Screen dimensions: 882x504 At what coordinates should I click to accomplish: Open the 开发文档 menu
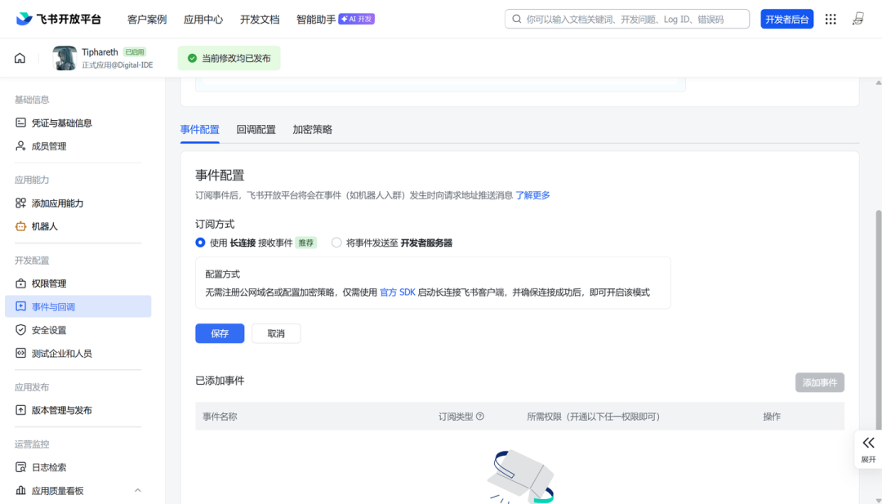tap(259, 19)
